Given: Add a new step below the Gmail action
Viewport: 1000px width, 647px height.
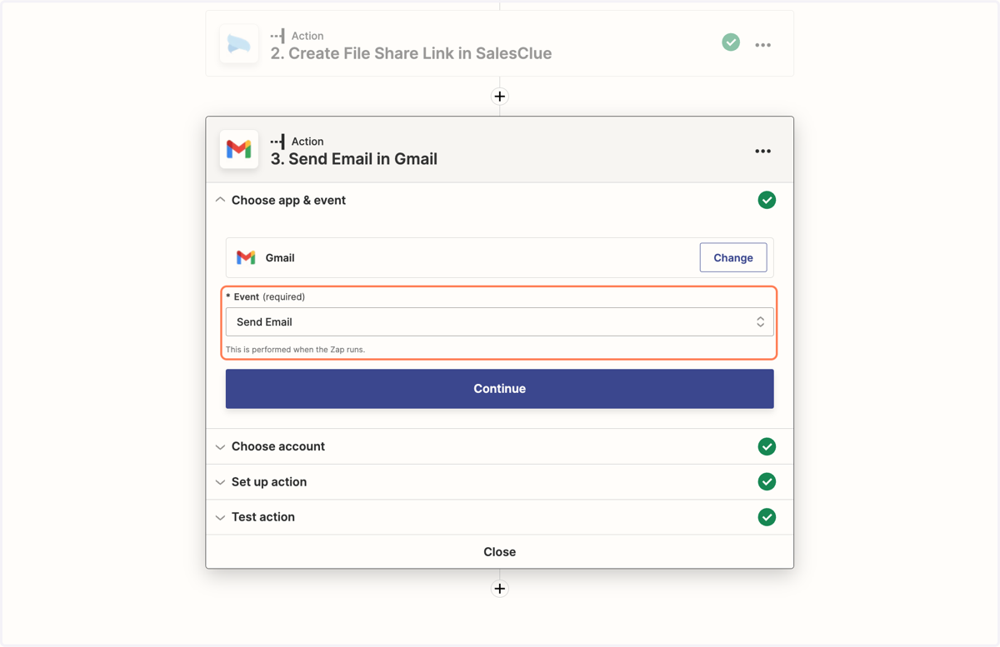Looking at the screenshot, I should click(500, 589).
